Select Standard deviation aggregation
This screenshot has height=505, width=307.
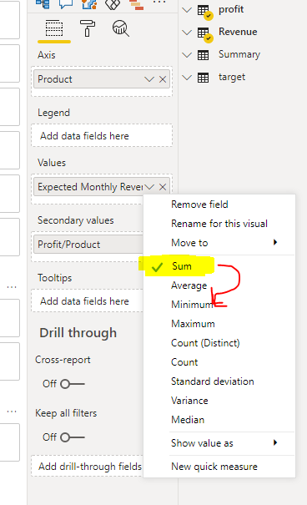click(x=213, y=381)
